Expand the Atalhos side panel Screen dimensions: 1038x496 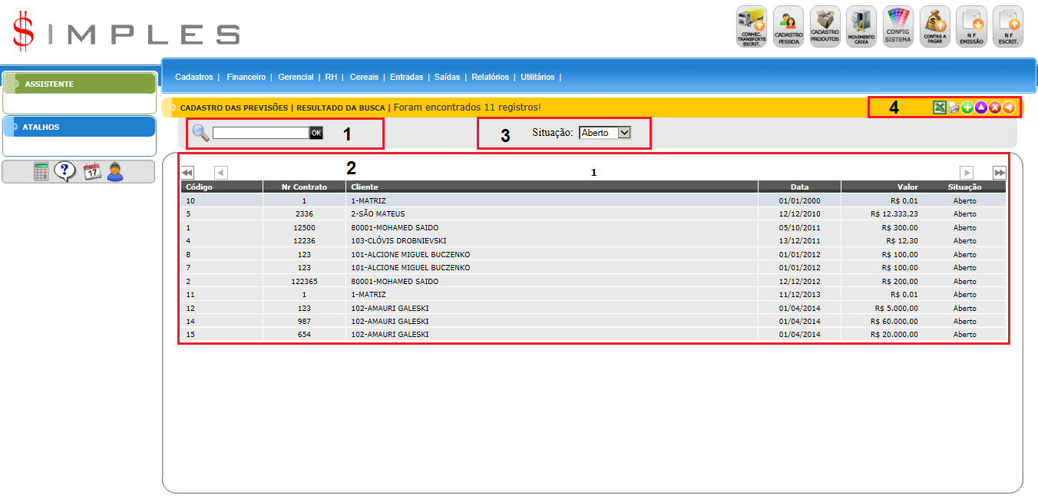(x=80, y=127)
